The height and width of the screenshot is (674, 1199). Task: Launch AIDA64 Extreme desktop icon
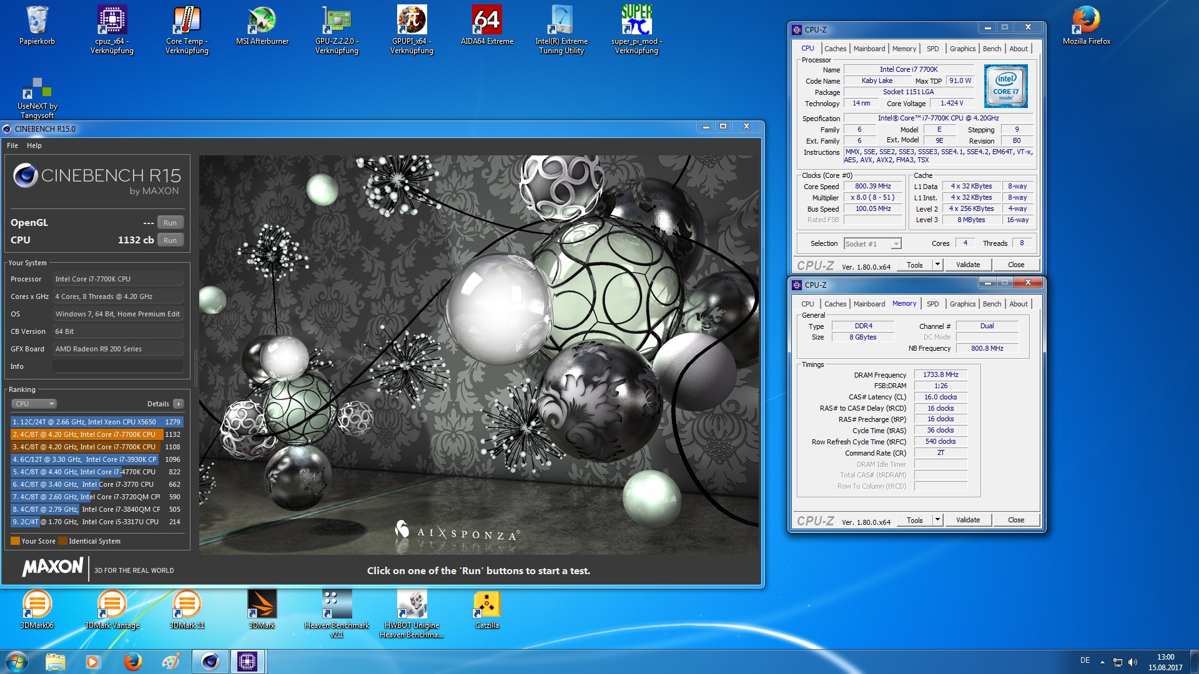(x=486, y=25)
